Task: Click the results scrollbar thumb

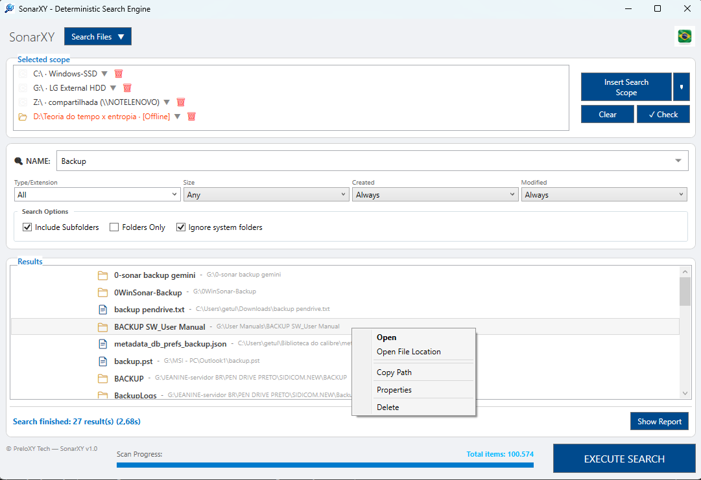Action: 685,291
